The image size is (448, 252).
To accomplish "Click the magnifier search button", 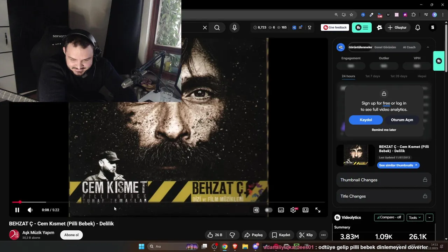I will coord(217,28).
